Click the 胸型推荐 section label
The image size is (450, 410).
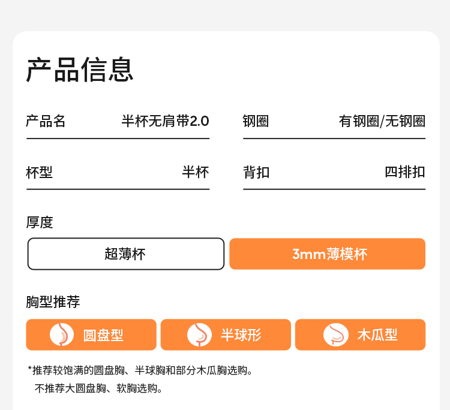tap(53, 302)
